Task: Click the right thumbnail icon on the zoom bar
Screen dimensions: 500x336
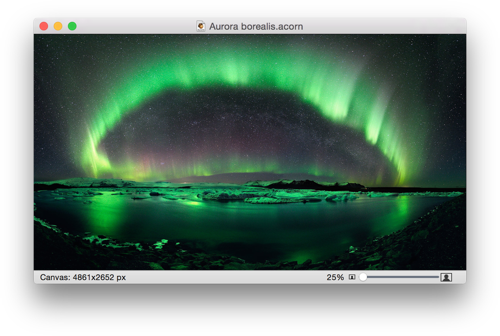Action: (446, 277)
